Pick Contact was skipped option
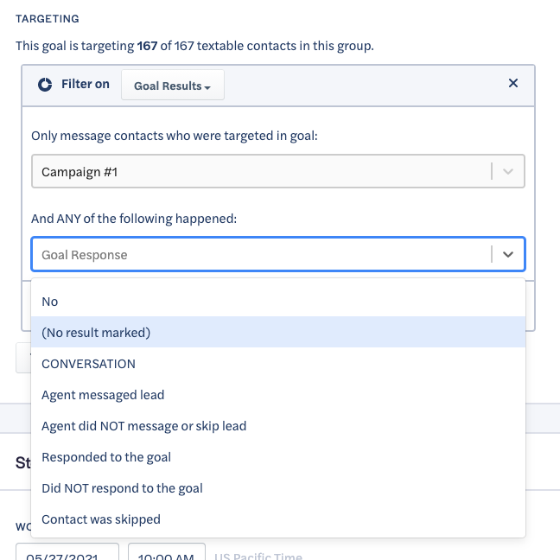Viewport: 560px width, 560px height. pyautogui.click(x=278, y=519)
